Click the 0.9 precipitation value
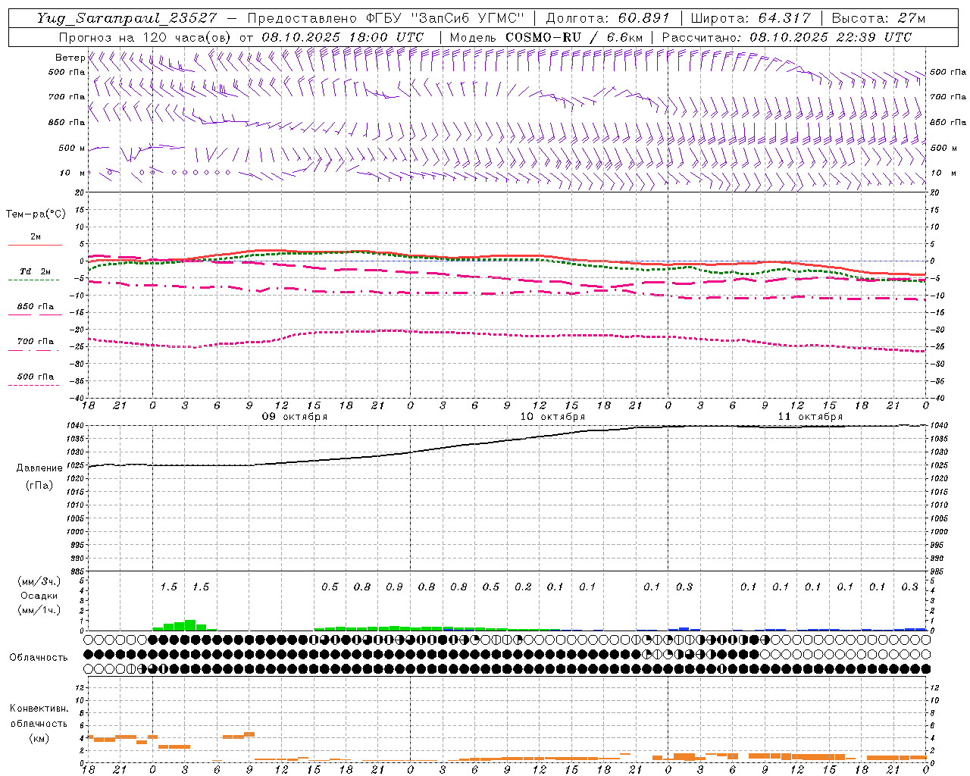This screenshot has height=776, width=970. (394, 587)
